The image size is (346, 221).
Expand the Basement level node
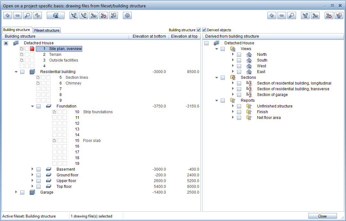pyautogui.click(x=32, y=169)
